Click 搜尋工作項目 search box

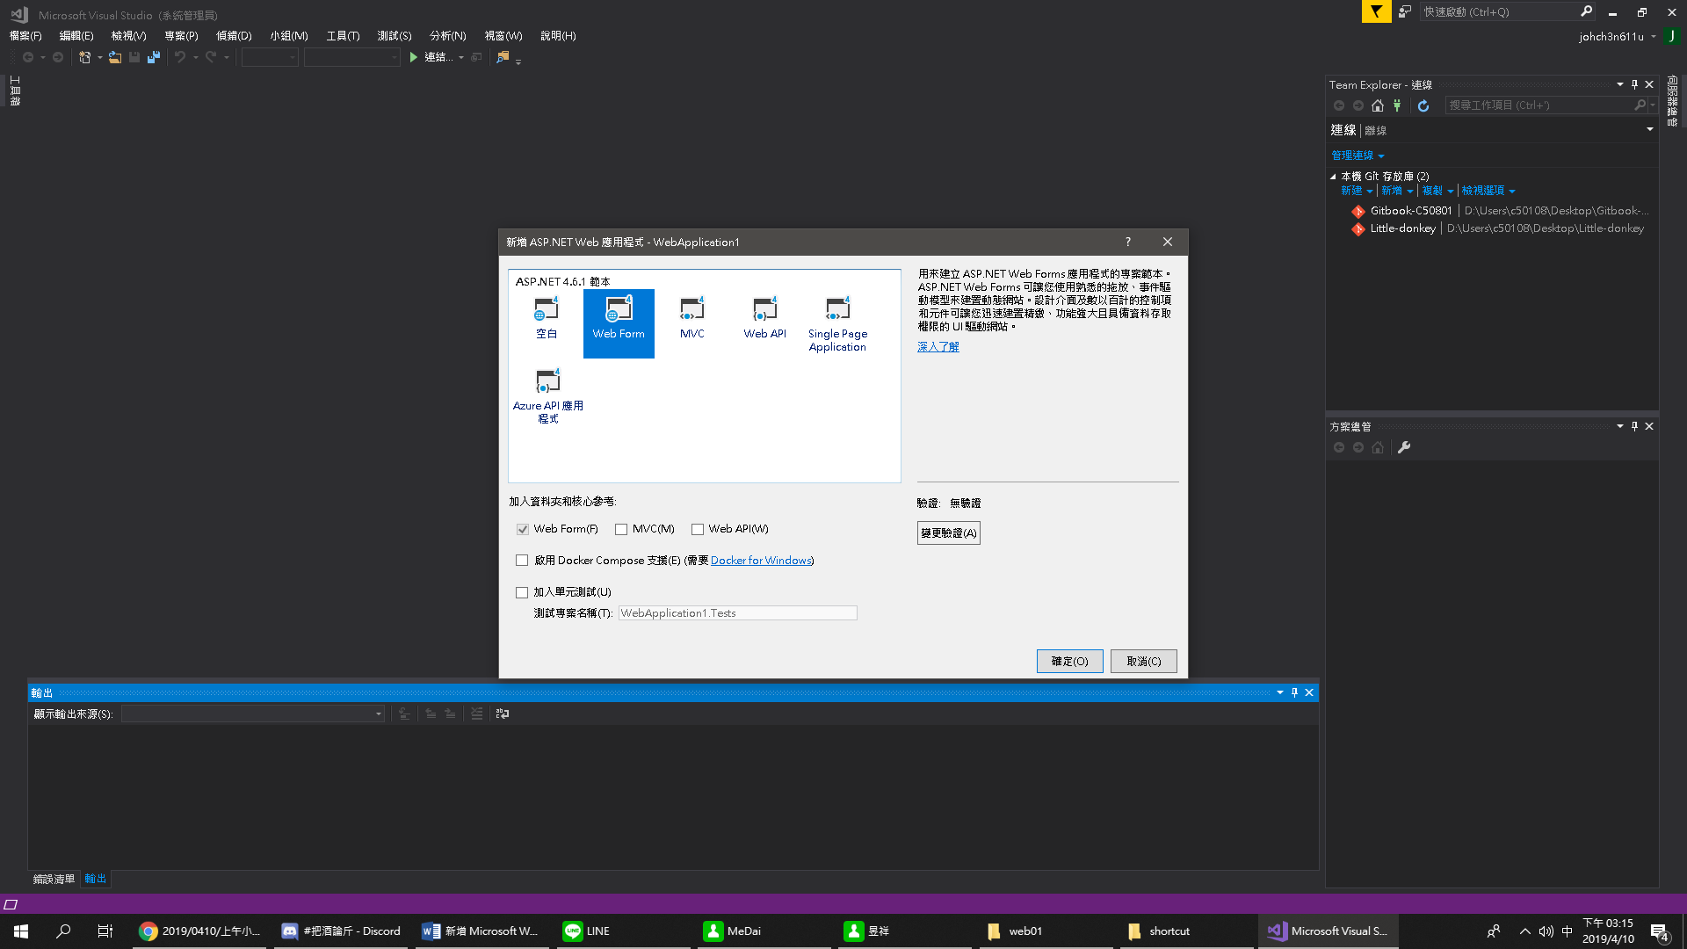click(x=1539, y=105)
